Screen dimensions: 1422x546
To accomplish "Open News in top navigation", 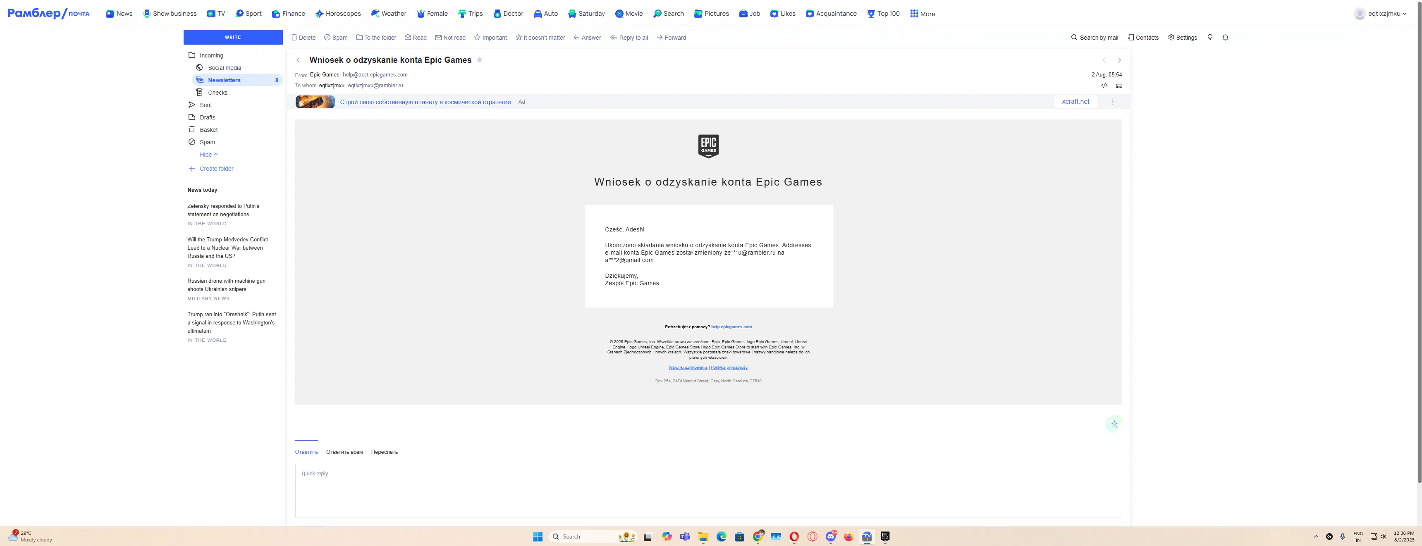I will tap(119, 14).
